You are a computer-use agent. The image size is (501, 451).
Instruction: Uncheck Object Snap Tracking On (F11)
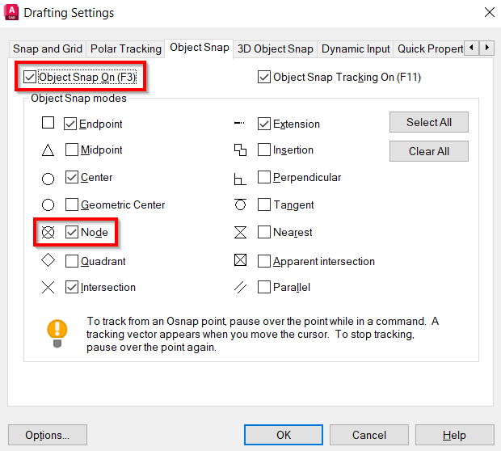click(264, 78)
